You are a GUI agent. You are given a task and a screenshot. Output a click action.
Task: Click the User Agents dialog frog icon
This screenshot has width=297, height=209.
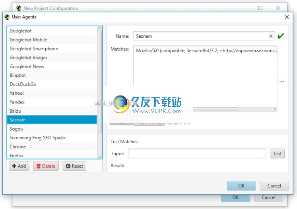7,17
